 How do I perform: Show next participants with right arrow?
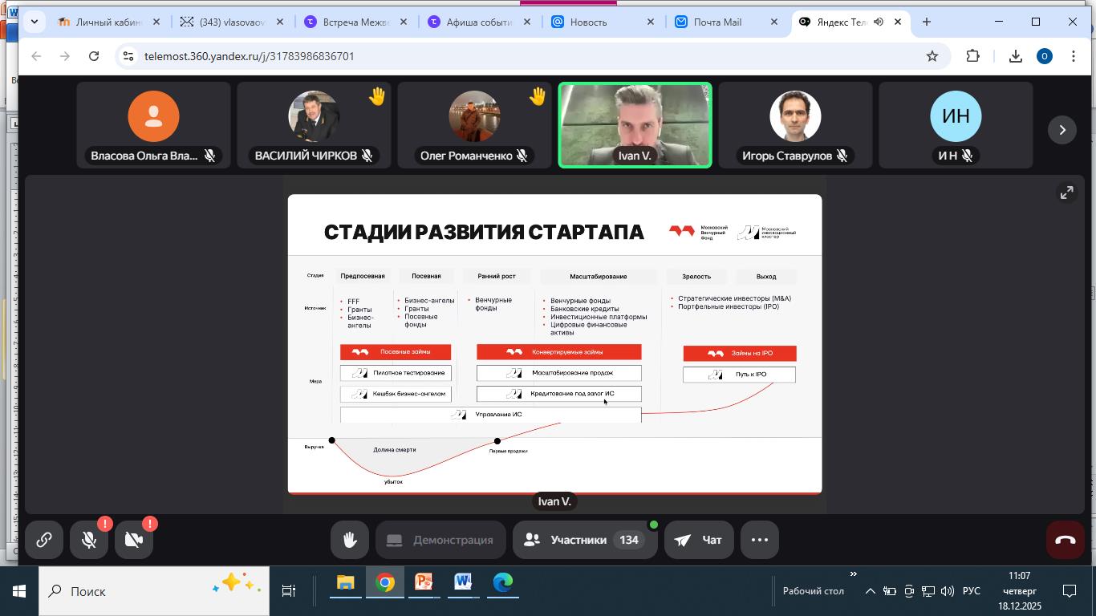click(x=1062, y=130)
